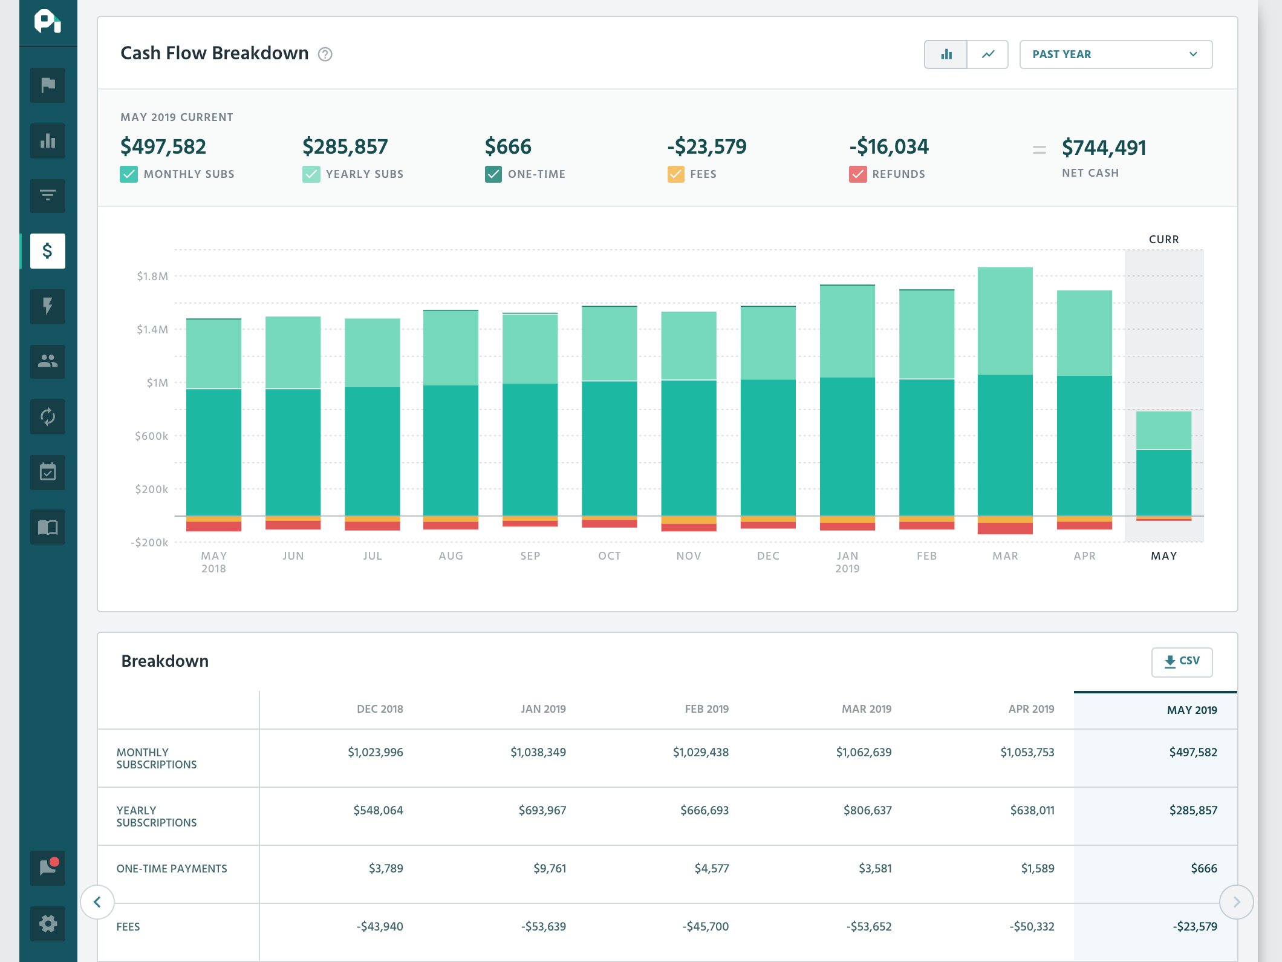This screenshot has height=962, width=1282.
Task: Uncheck the Yearly Subs checkbox
Action: click(x=311, y=174)
